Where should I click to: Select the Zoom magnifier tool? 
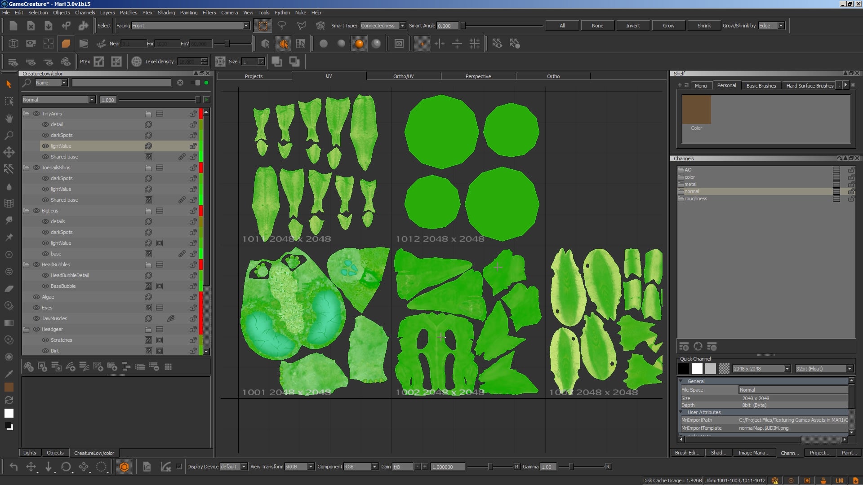9,135
